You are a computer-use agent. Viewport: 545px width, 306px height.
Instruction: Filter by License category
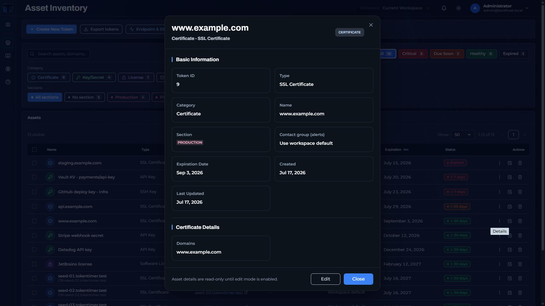click(x=136, y=77)
